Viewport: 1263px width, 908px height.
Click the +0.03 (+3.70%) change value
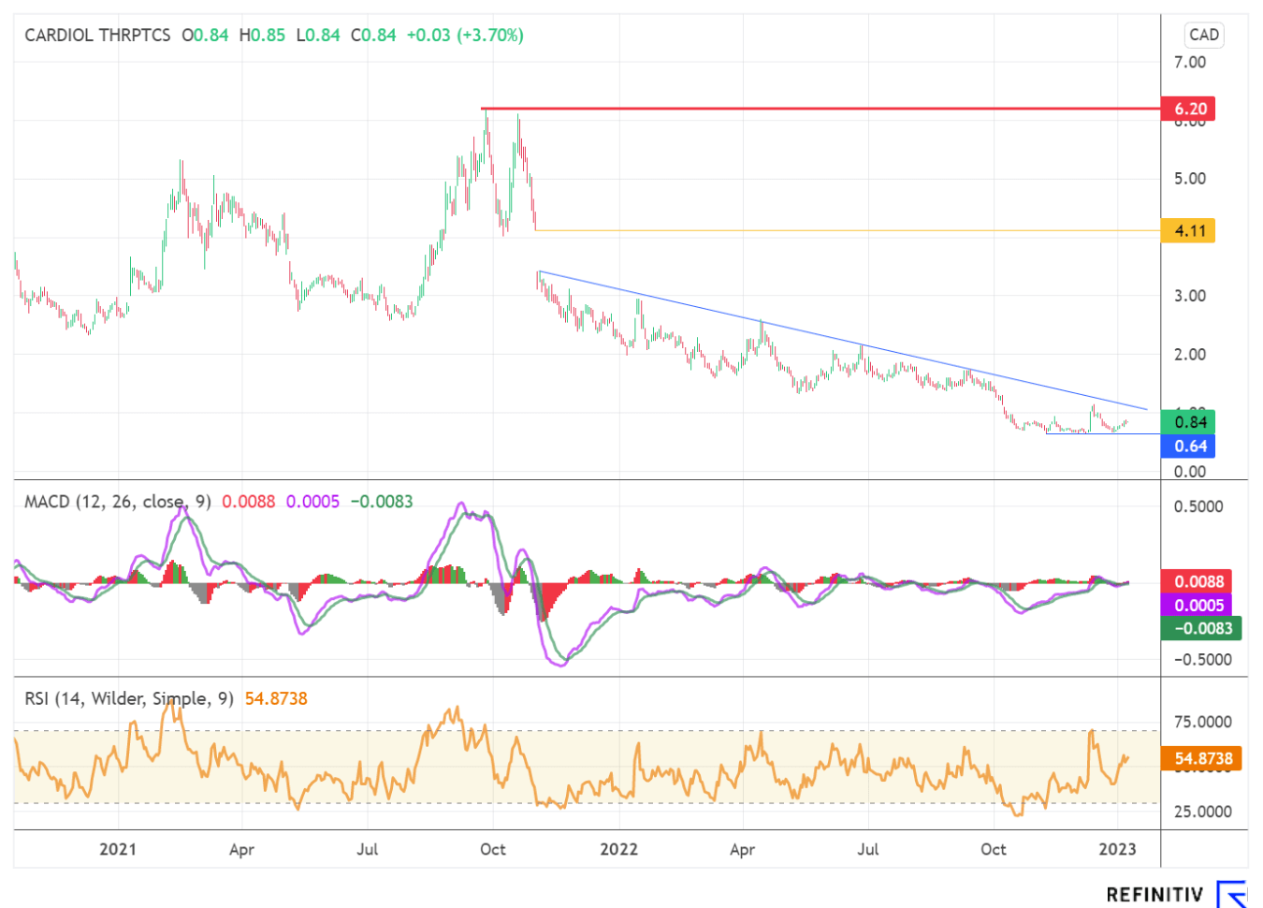click(465, 36)
